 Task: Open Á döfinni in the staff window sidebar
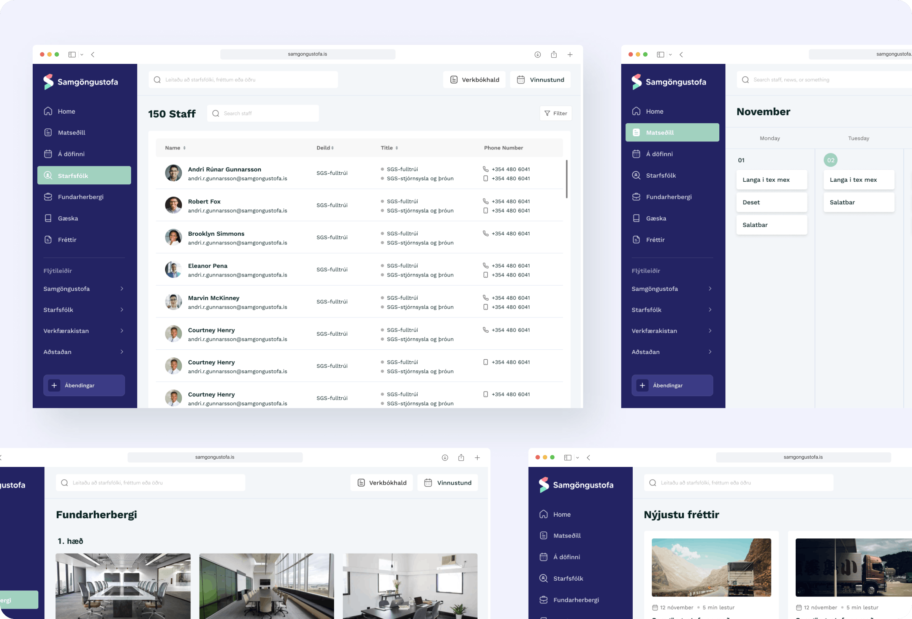[84, 154]
